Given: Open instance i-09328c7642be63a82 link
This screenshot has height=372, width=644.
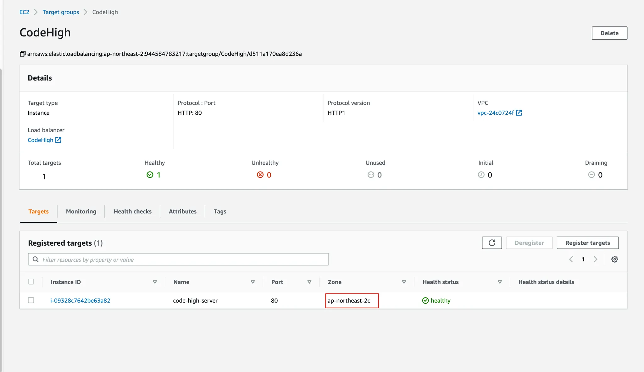Looking at the screenshot, I should click(x=80, y=301).
